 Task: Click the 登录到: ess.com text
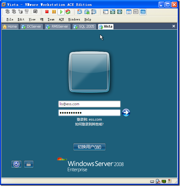coord(89,119)
